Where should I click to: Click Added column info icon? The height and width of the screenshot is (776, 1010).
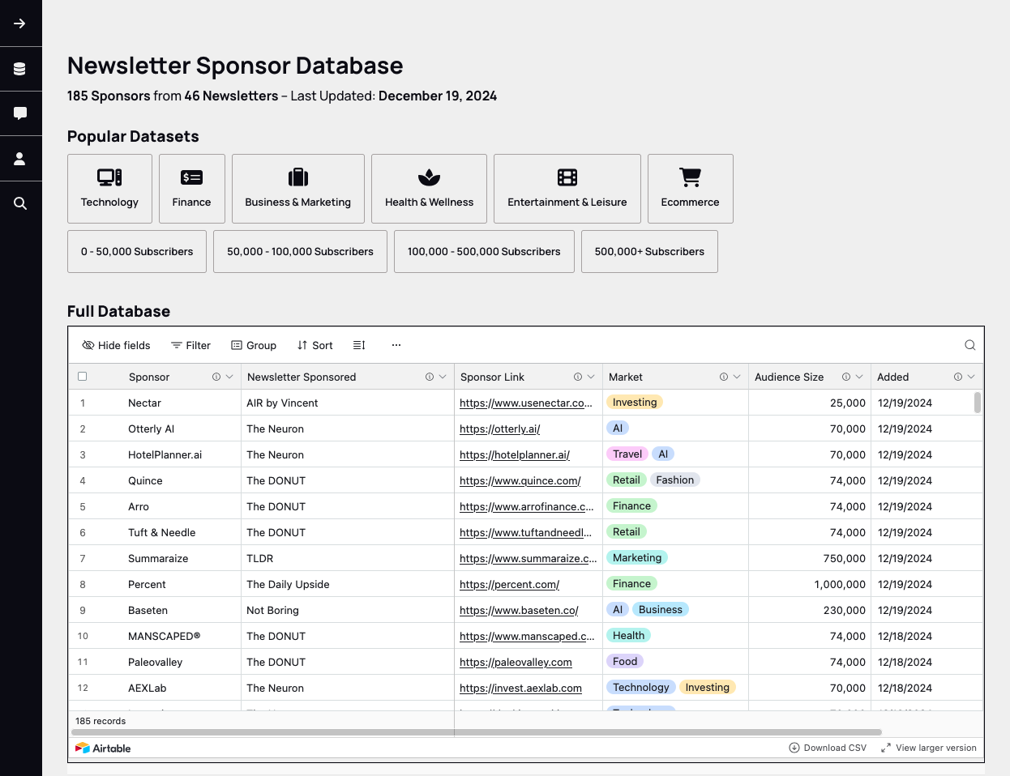pyautogui.click(x=958, y=377)
